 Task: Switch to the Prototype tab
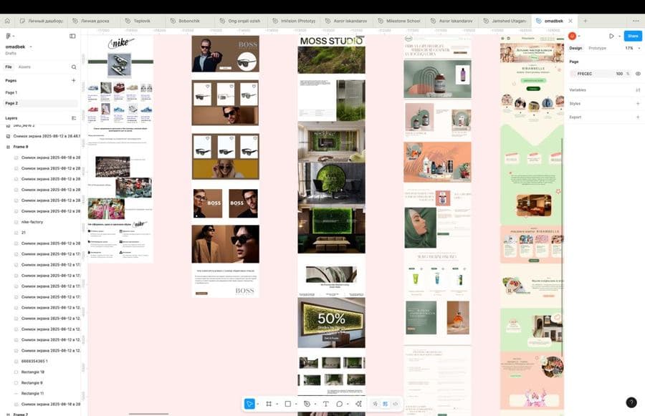[x=597, y=48]
